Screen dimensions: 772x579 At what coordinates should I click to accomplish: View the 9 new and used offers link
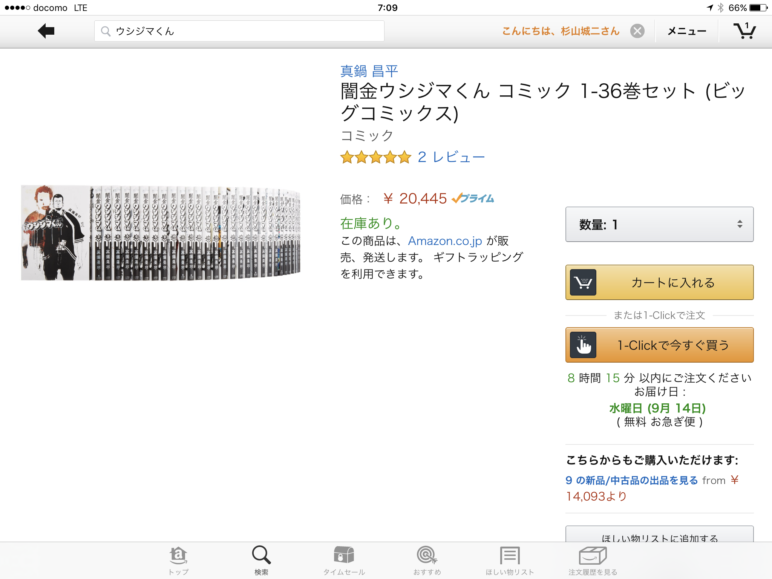point(632,480)
